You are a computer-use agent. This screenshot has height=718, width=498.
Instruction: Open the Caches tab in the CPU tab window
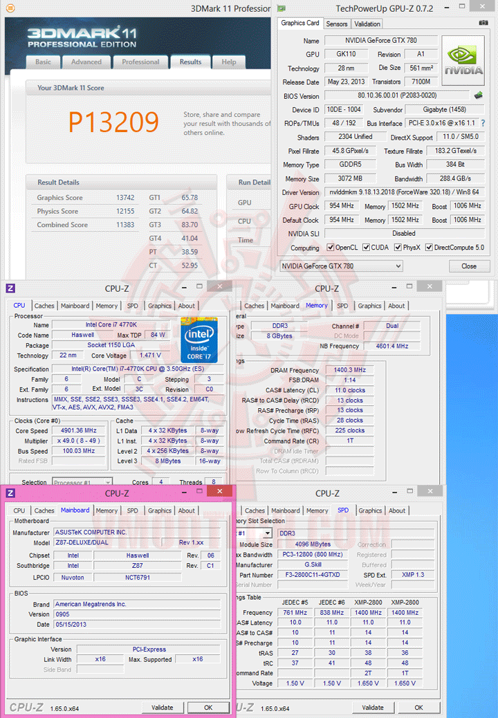click(44, 306)
